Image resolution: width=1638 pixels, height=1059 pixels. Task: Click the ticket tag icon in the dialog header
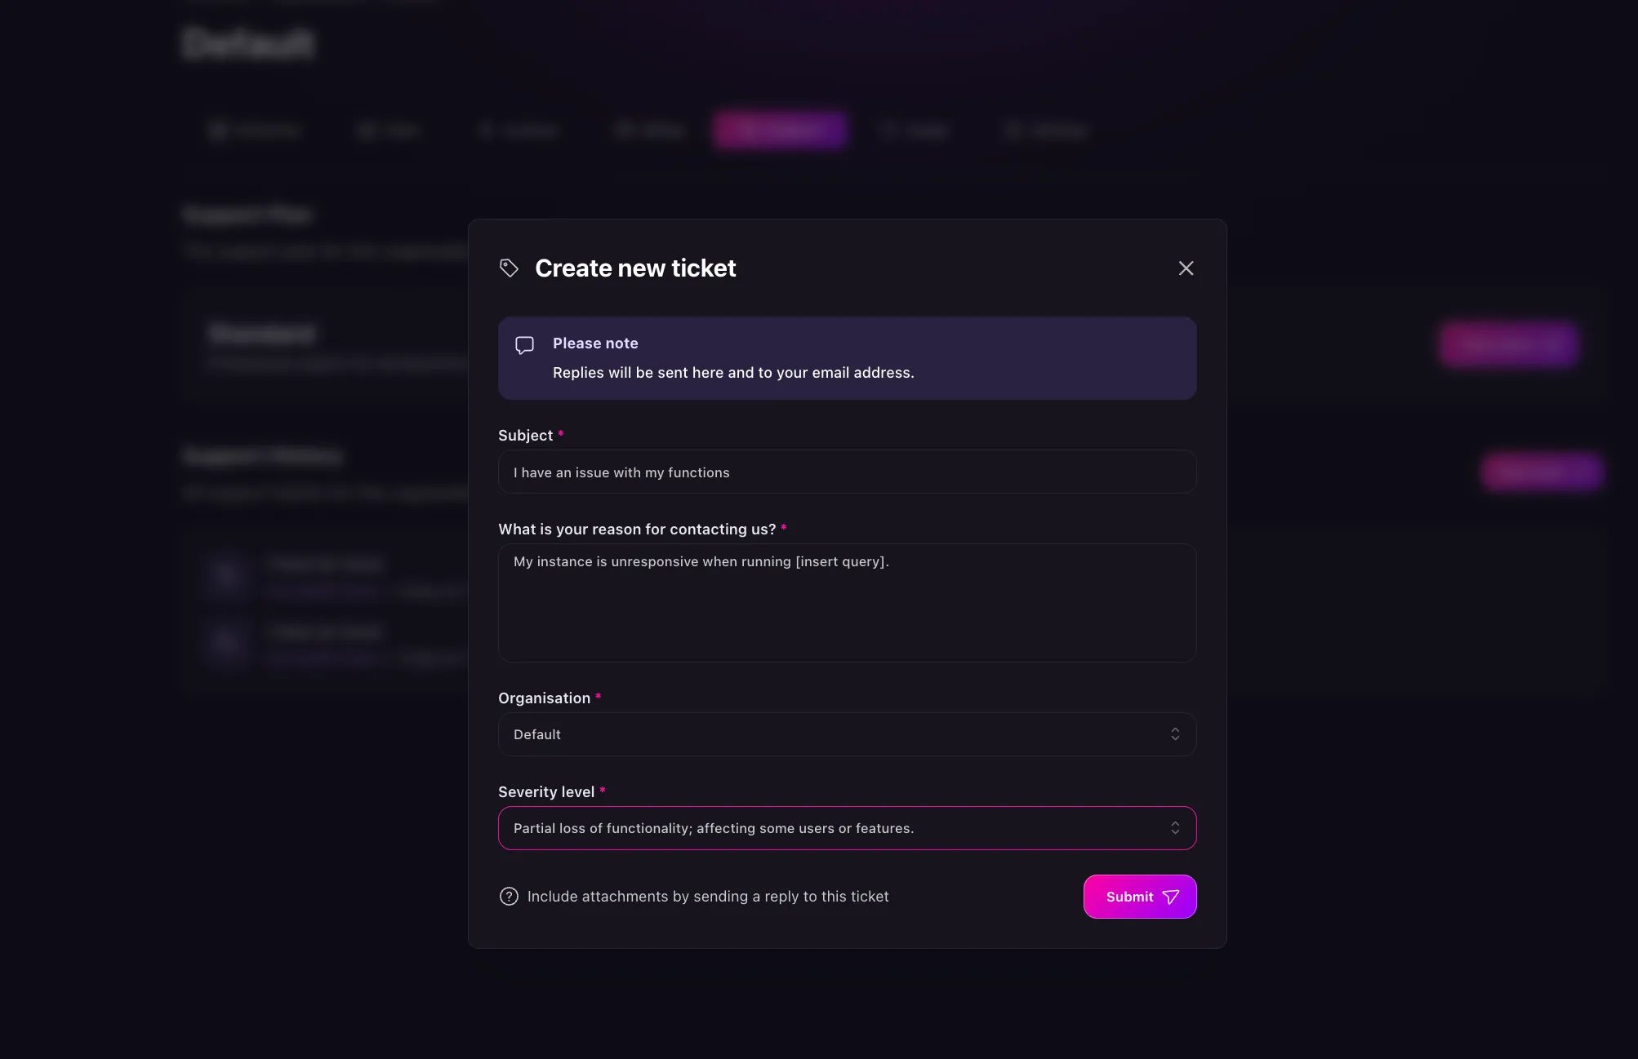click(x=510, y=268)
